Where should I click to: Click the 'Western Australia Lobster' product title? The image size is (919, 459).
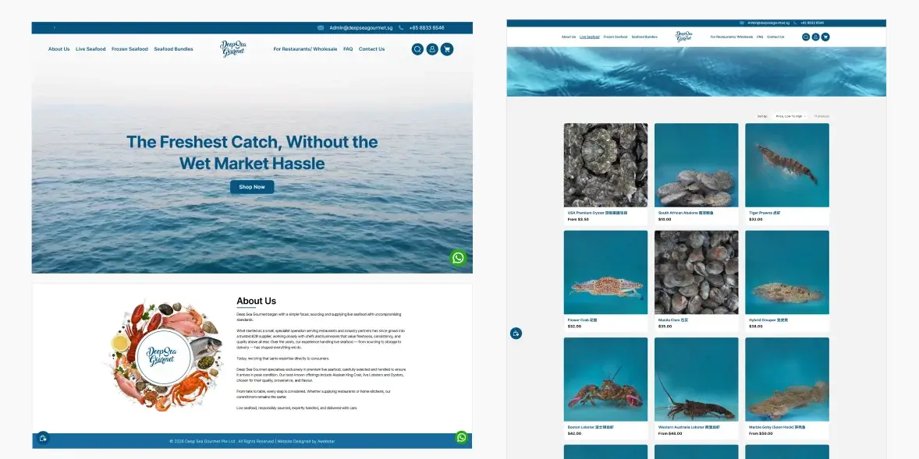coord(690,427)
